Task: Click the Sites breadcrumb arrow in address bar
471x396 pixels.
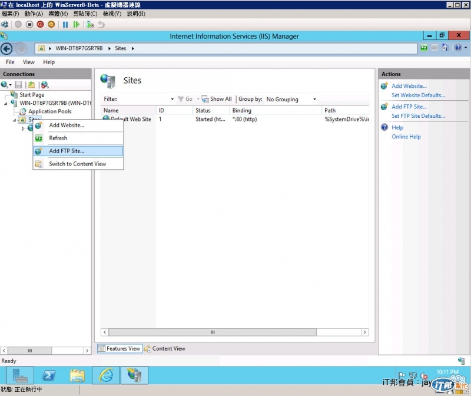Action: tap(132, 48)
